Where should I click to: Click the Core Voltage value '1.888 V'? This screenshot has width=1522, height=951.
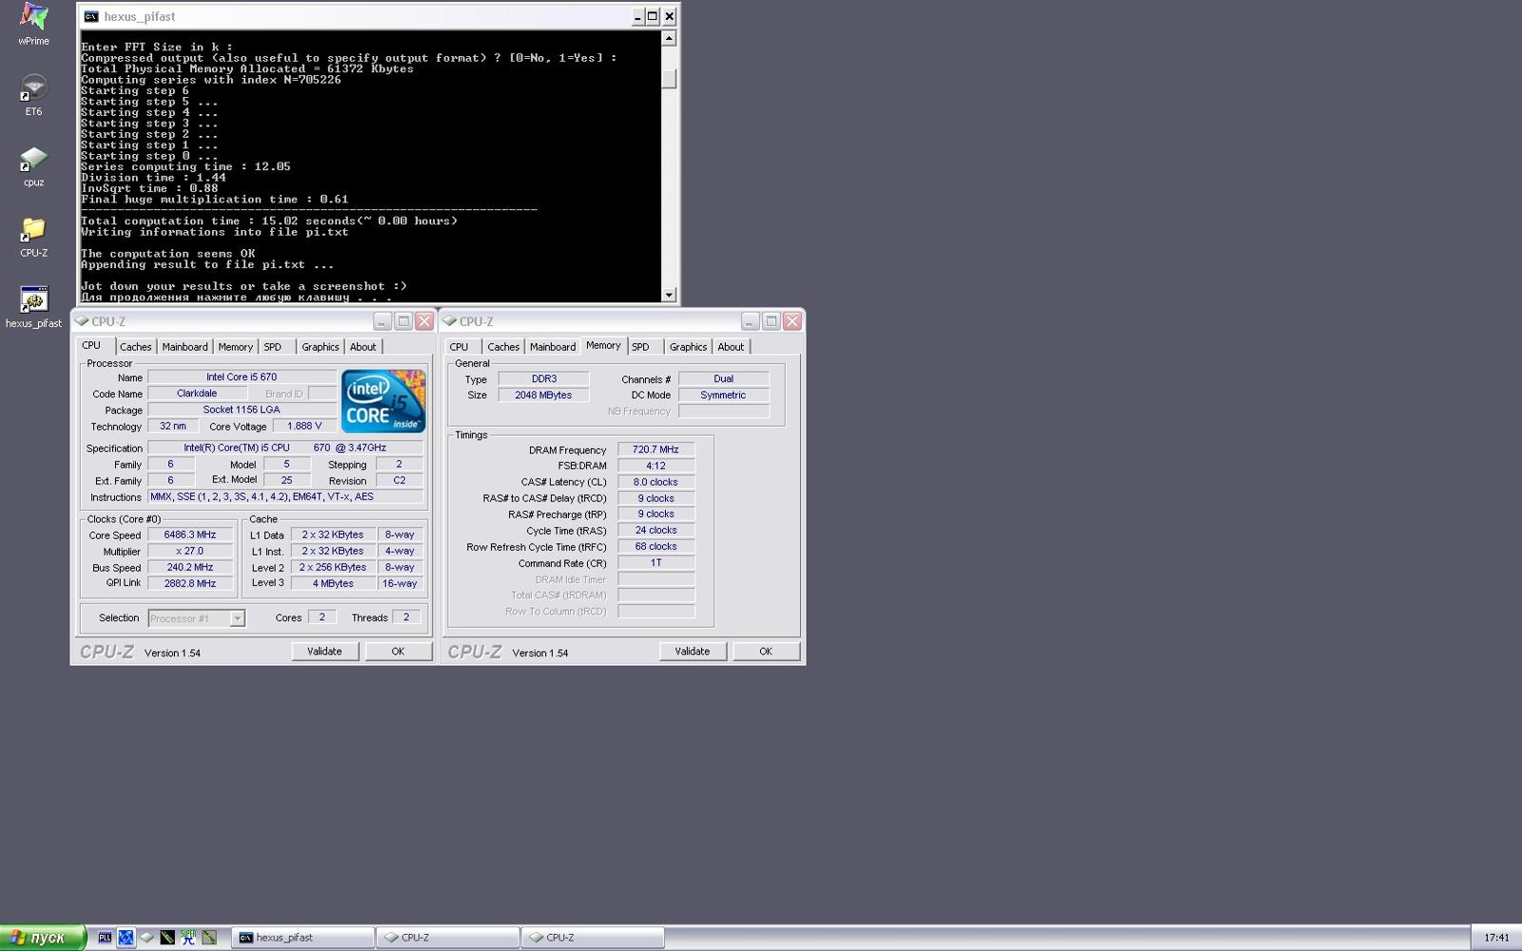(304, 426)
